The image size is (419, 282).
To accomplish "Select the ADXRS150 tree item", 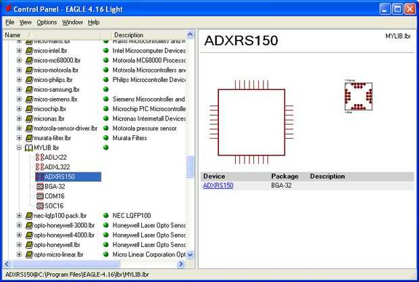I will 68,177.
